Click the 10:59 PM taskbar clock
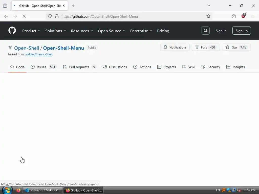The image size is (259, 194). 249,190
